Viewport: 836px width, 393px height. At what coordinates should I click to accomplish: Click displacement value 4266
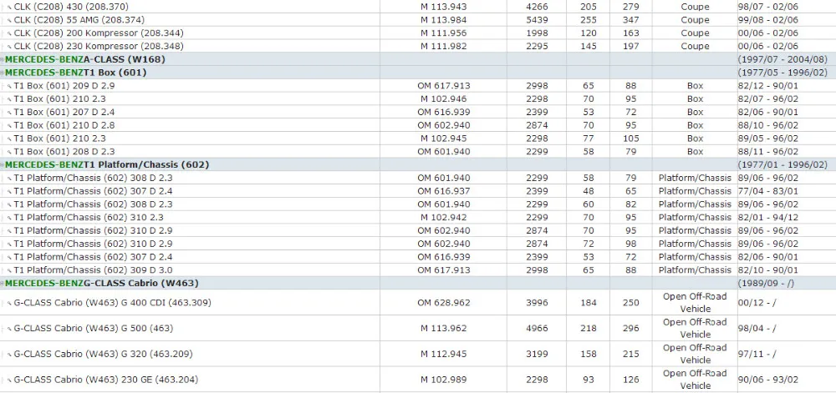(537, 7)
